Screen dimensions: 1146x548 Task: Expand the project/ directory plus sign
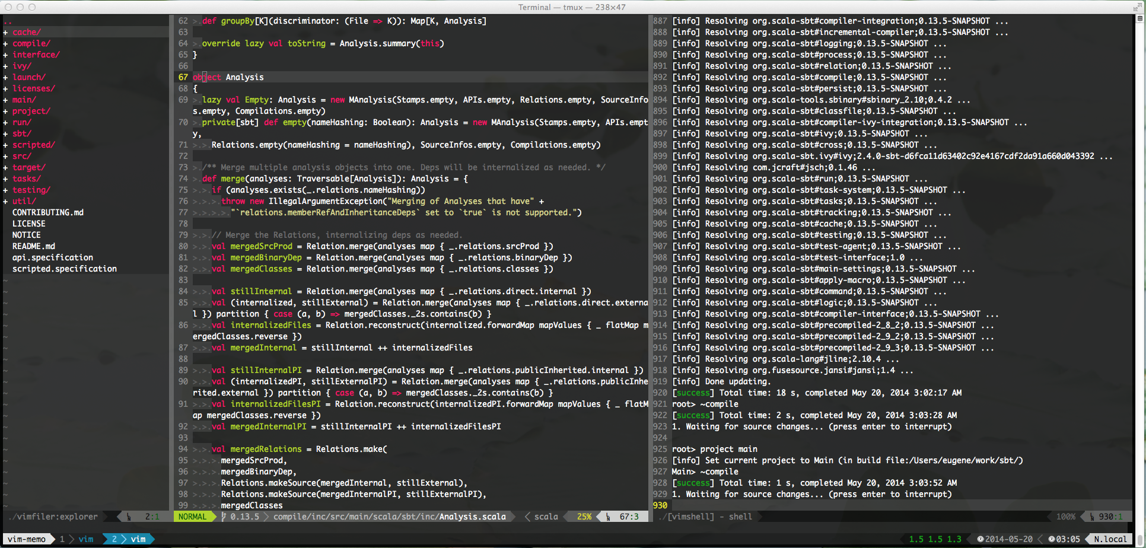point(5,111)
